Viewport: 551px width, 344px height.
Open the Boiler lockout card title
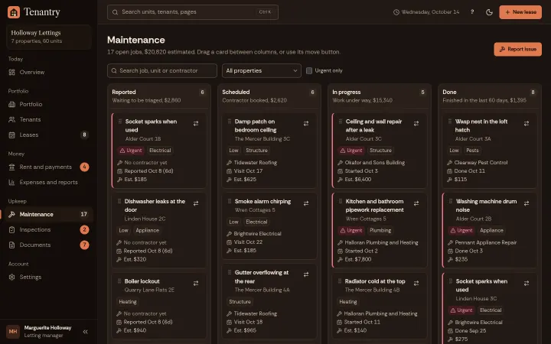tap(142, 281)
